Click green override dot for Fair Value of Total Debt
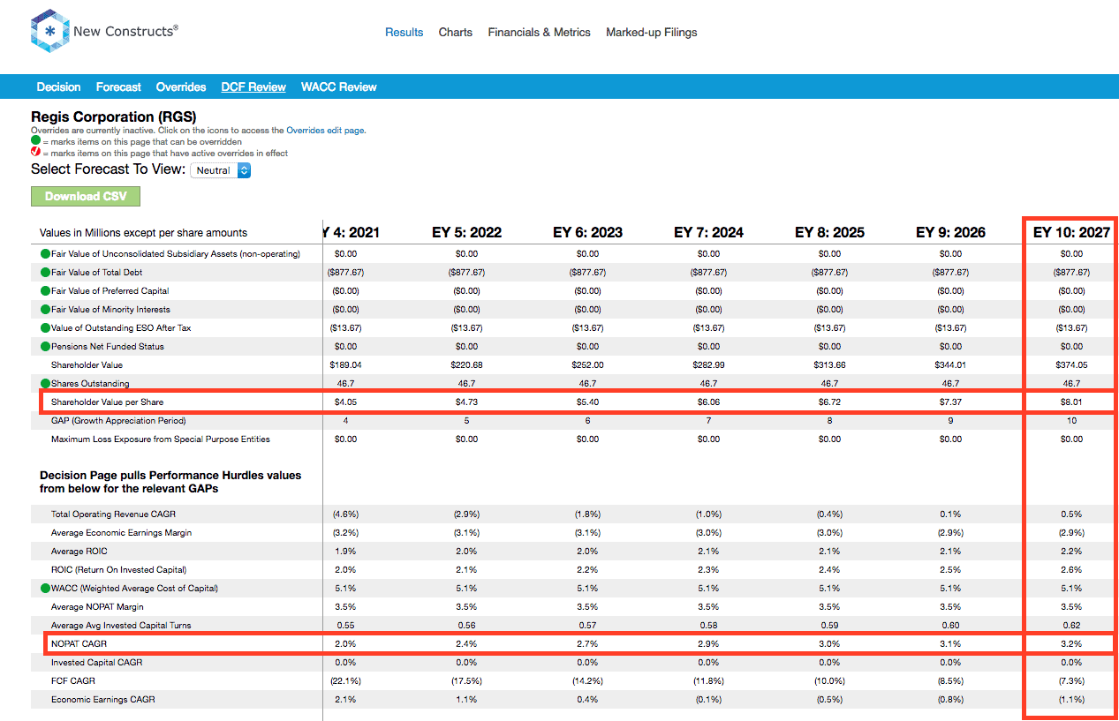The image size is (1119, 721). pos(45,273)
